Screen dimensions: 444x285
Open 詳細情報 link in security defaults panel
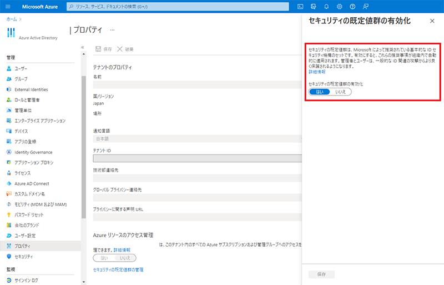[x=317, y=72]
